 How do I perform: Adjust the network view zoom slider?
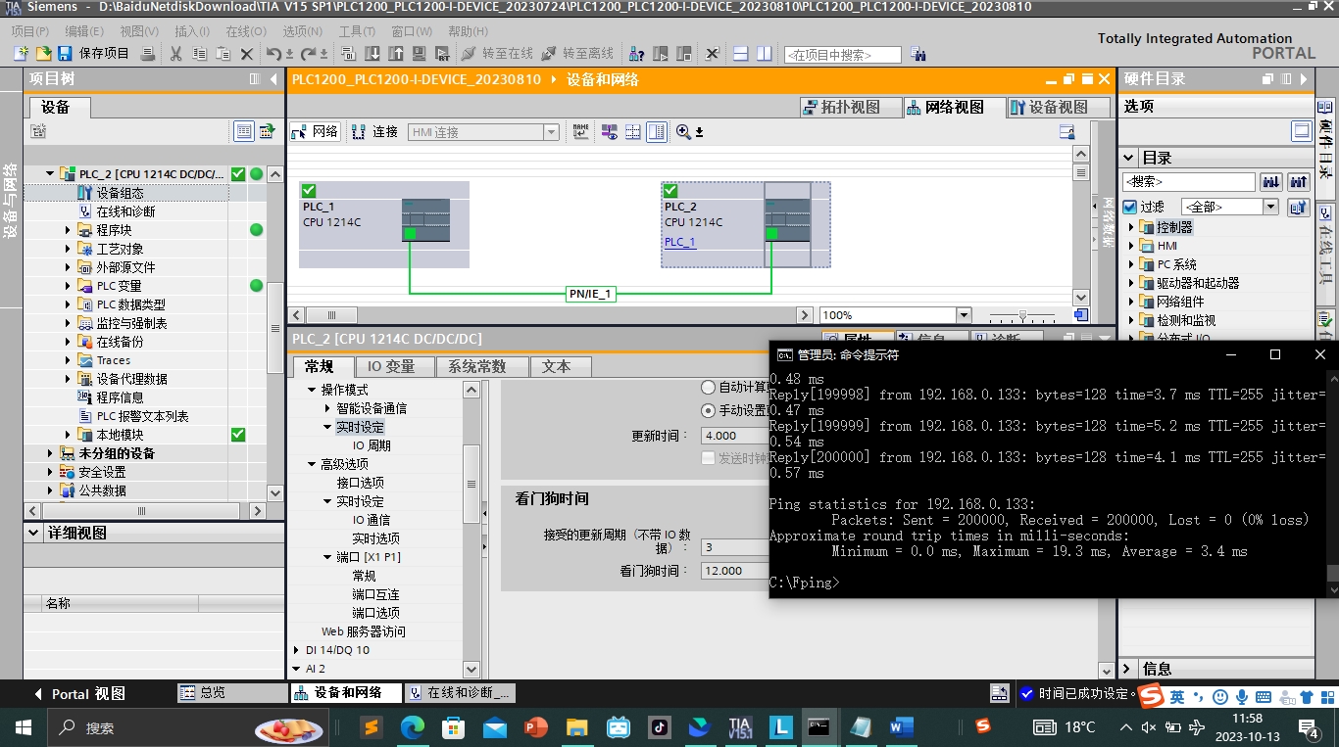(x=1022, y=315)
